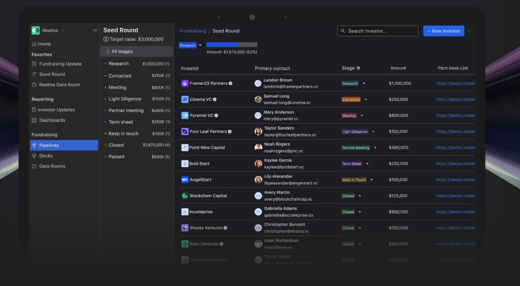Open Fundraising Update in Favorites
The height and width of the screenshot is (286, 520).
pyautogui.click(x=57, y=64)
